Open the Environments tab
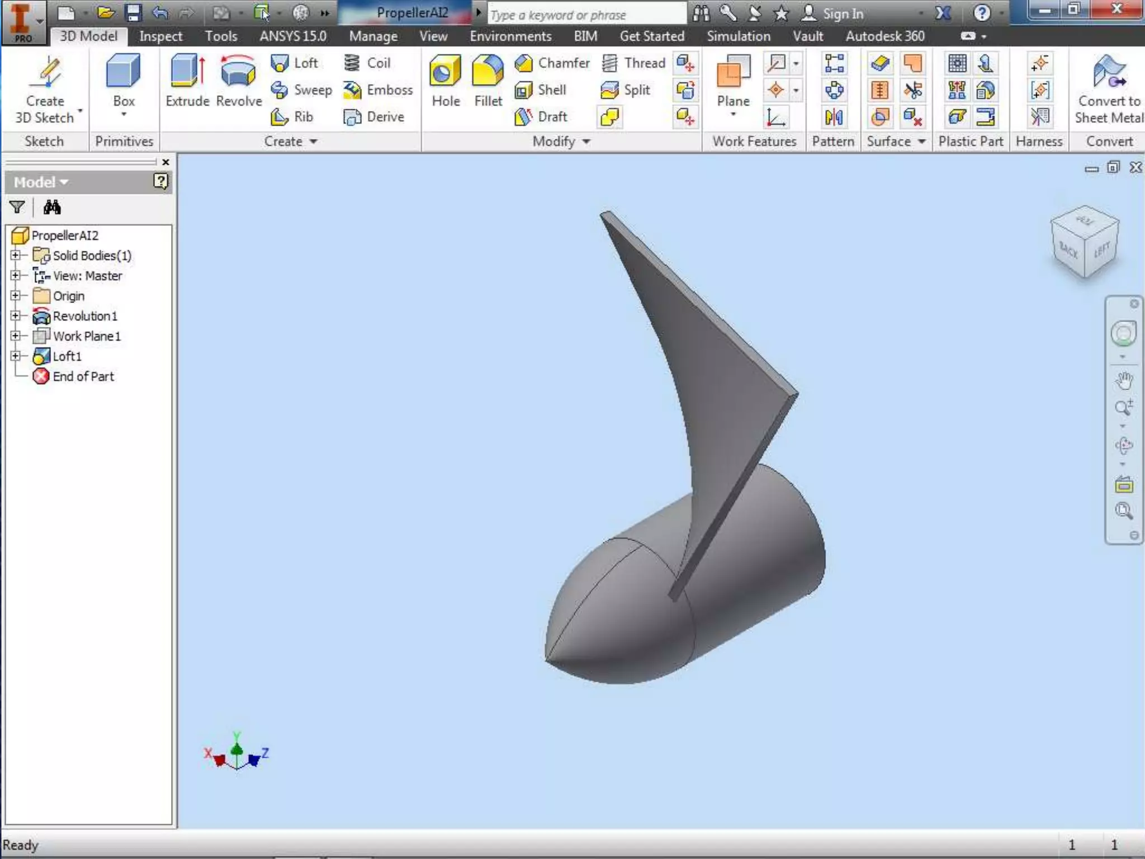The image size is (1145, 859). pos(510,36)
